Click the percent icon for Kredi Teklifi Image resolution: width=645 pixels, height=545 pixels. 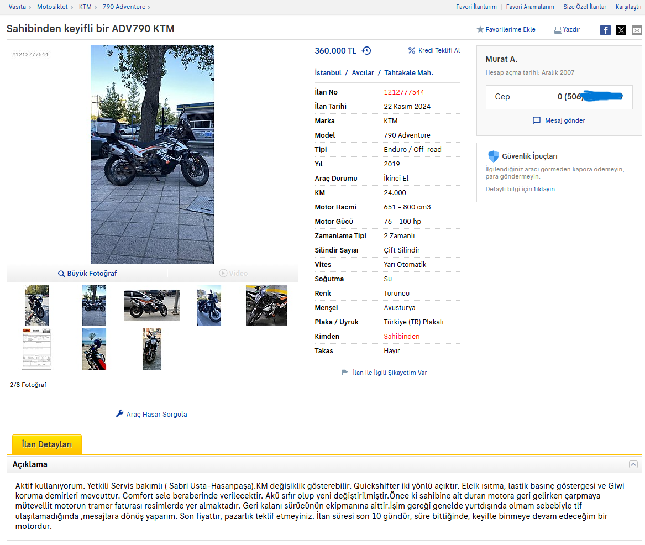coord(411,50)
